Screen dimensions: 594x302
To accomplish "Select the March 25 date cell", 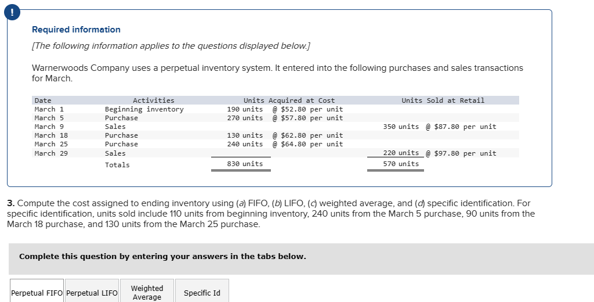I will coord(51,144).
